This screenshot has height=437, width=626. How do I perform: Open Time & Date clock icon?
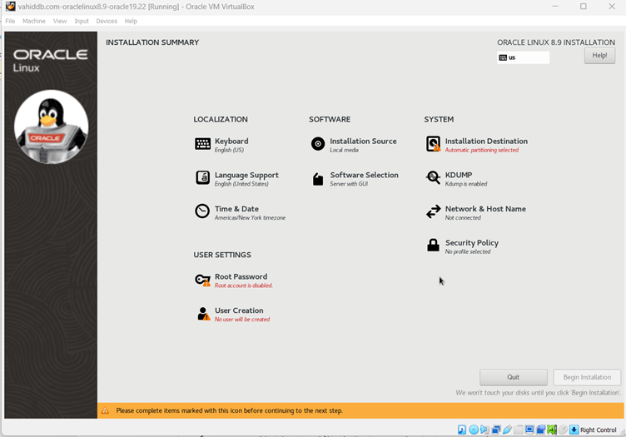[x=202, y=211]
